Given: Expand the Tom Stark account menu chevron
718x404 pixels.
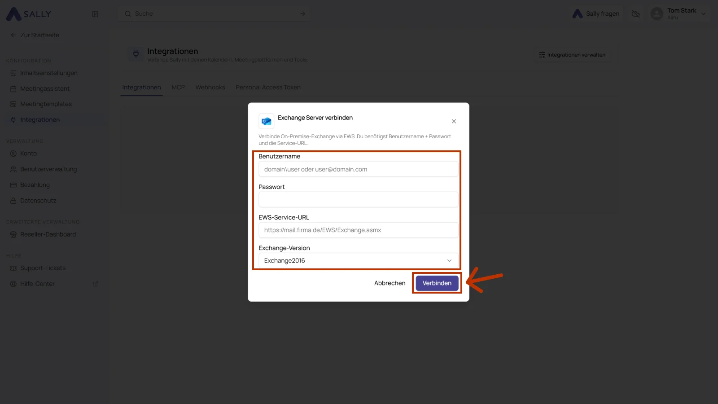Looking at the screenshot, I should 704,14.
